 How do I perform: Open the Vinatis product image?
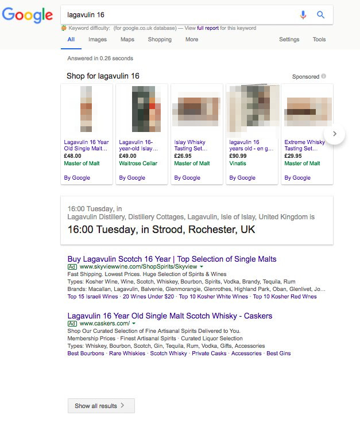[x=253, y=111]
